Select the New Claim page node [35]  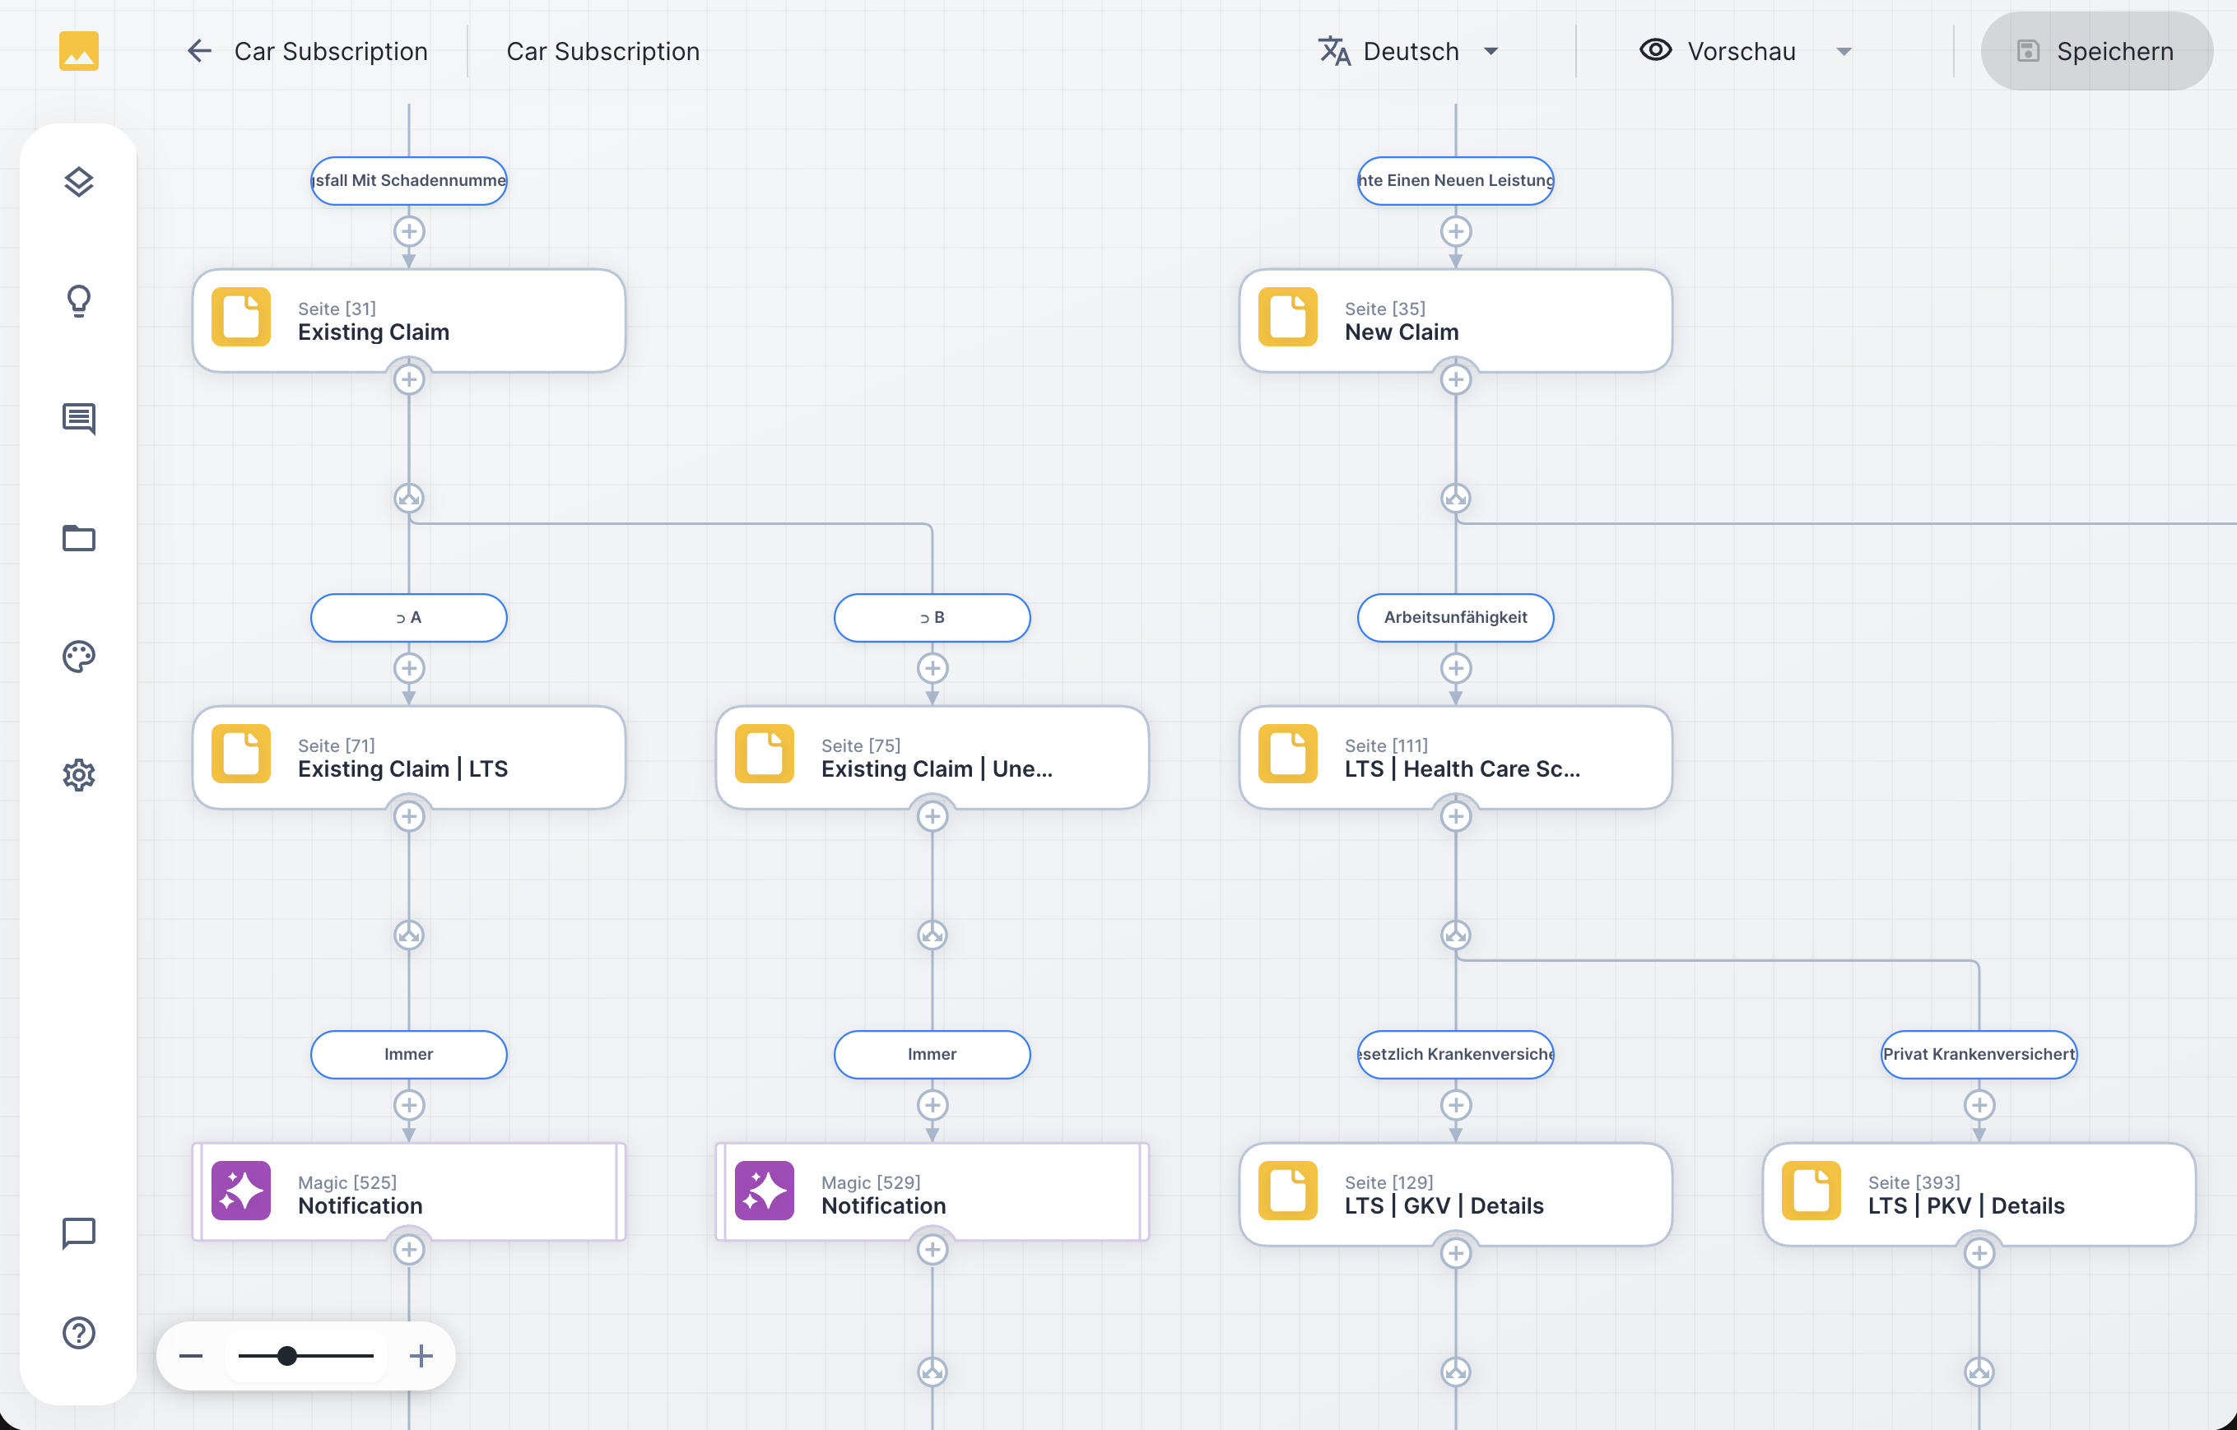1456,321
